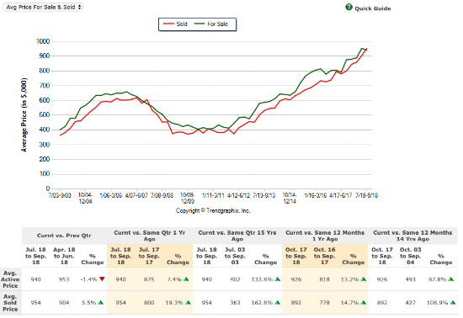463x318 pixels.
Task: Select the Curnt vs. Same Qtr 1 Yr Ago header
Action: (149, 236)
